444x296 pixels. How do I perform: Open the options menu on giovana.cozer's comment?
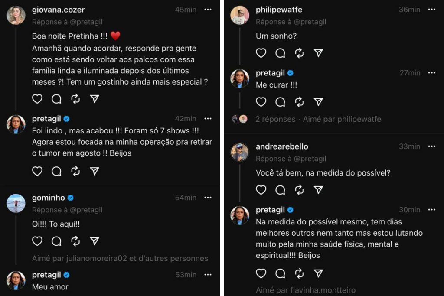208,10
